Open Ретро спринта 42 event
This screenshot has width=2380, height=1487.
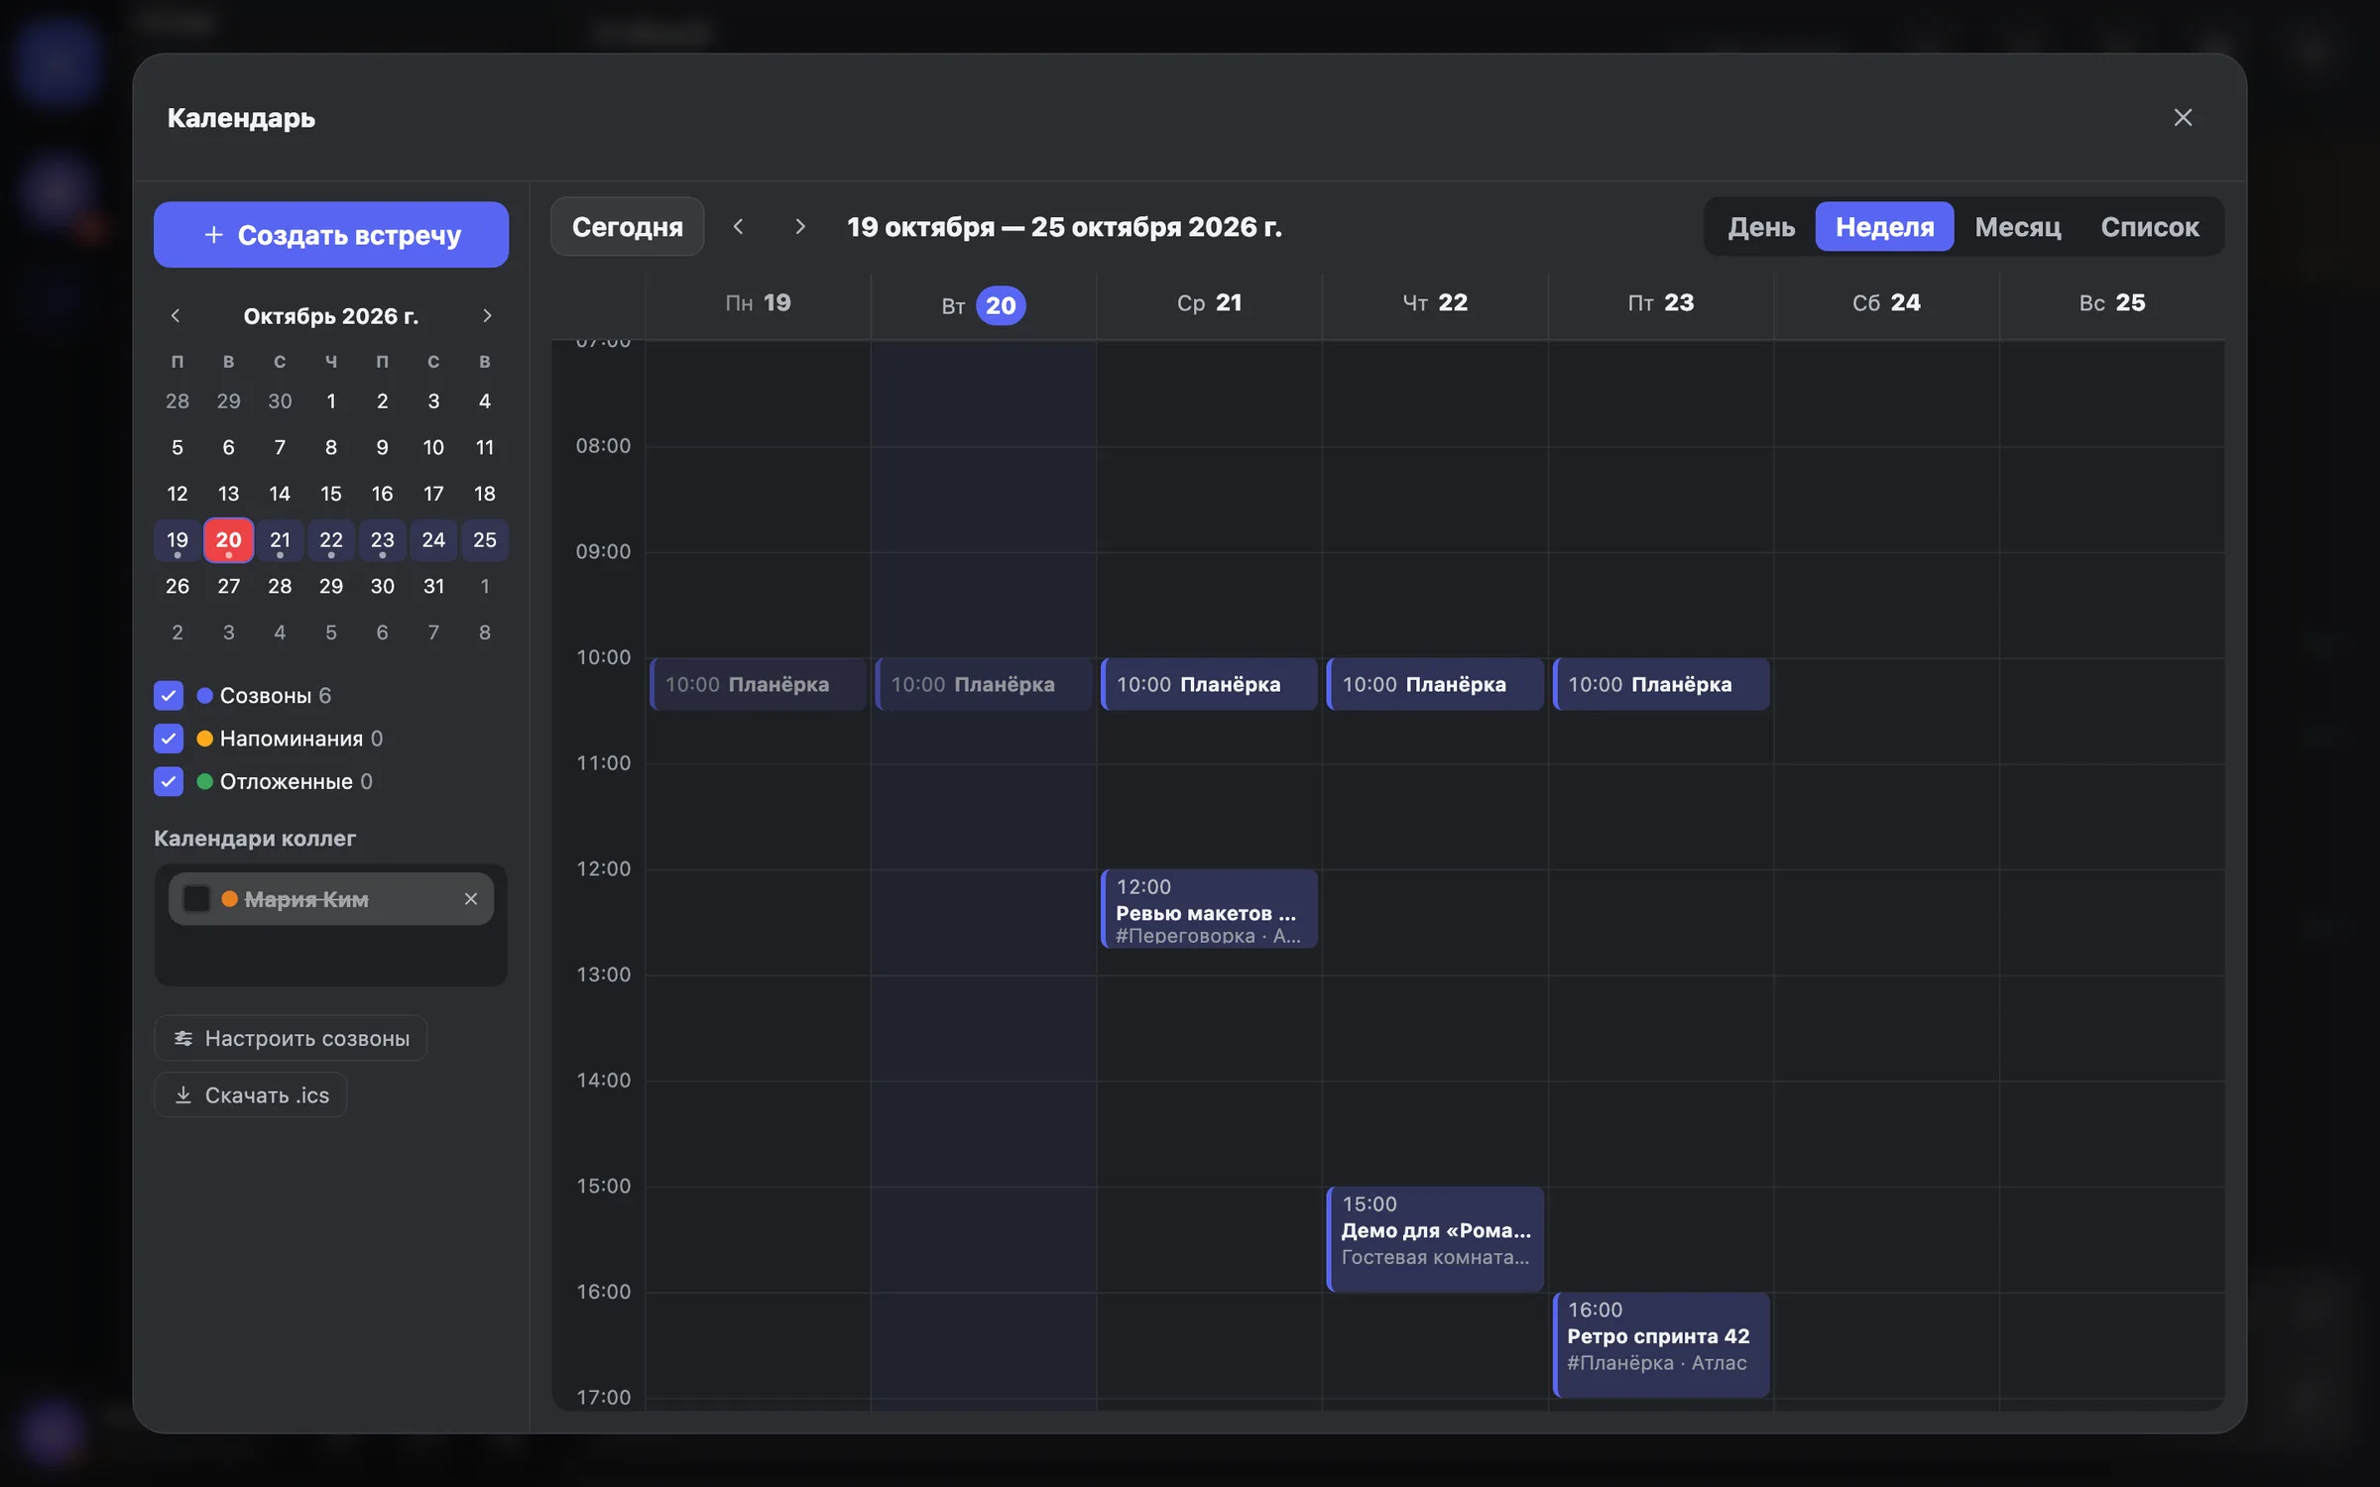[x=1661, y=1345]
